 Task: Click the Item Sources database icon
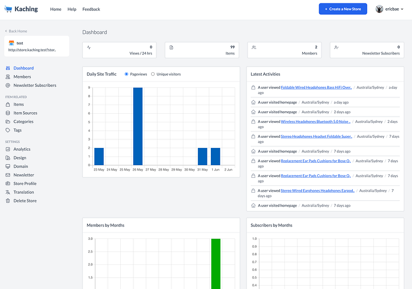[8, 113]
